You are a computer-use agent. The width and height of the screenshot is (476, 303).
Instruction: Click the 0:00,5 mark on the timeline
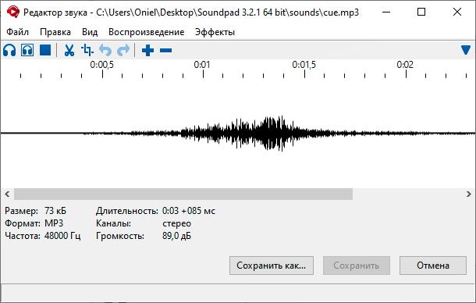pos(102,65)
